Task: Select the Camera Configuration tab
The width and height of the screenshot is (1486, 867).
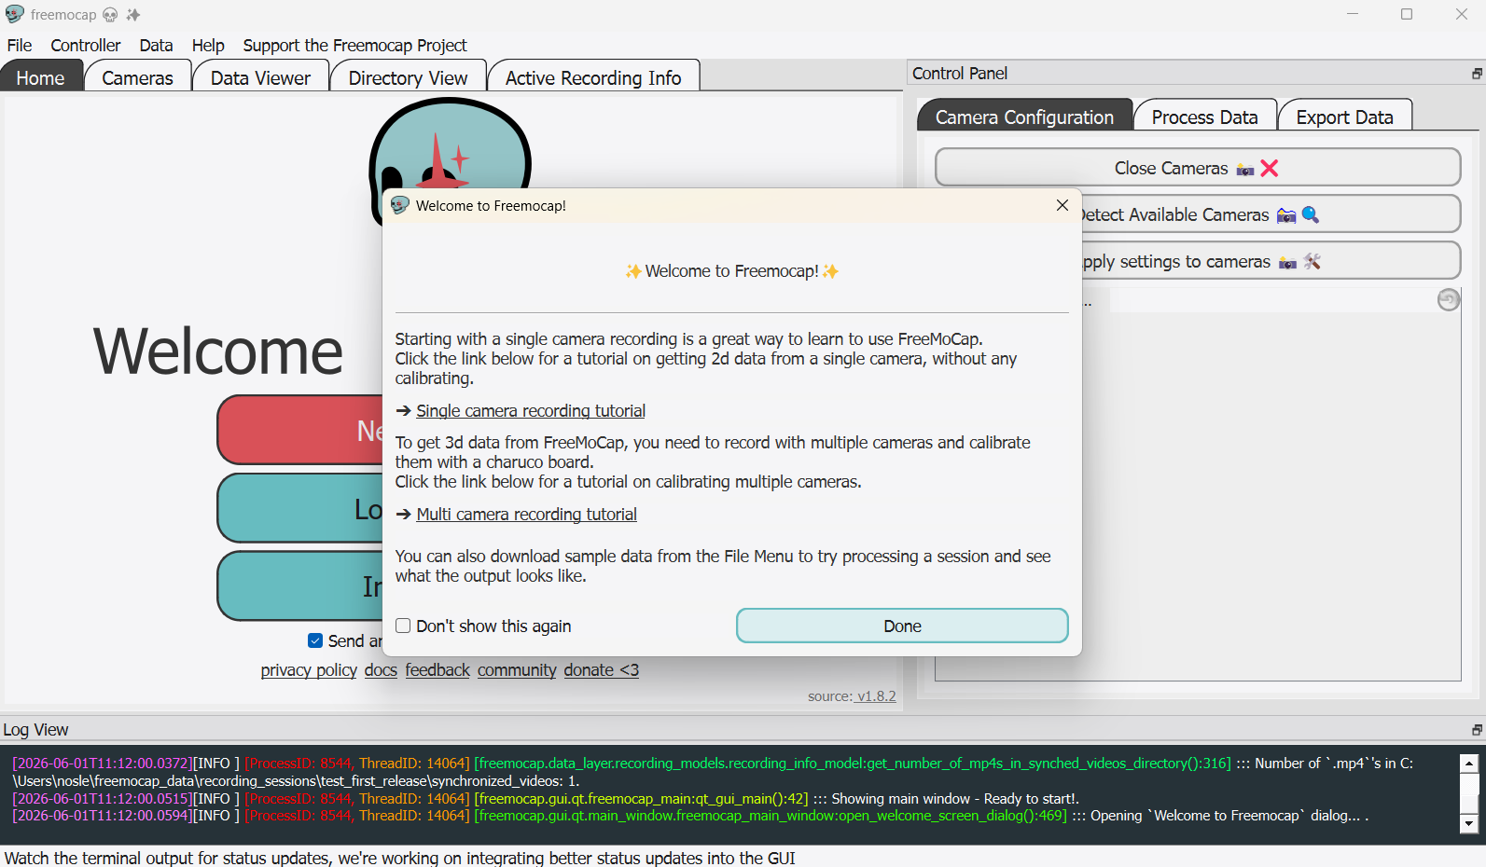Action: tap(1024, 117)
